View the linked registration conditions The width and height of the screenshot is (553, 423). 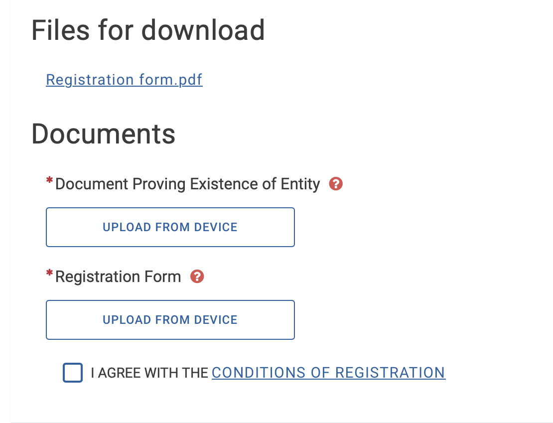click(328, 373)
